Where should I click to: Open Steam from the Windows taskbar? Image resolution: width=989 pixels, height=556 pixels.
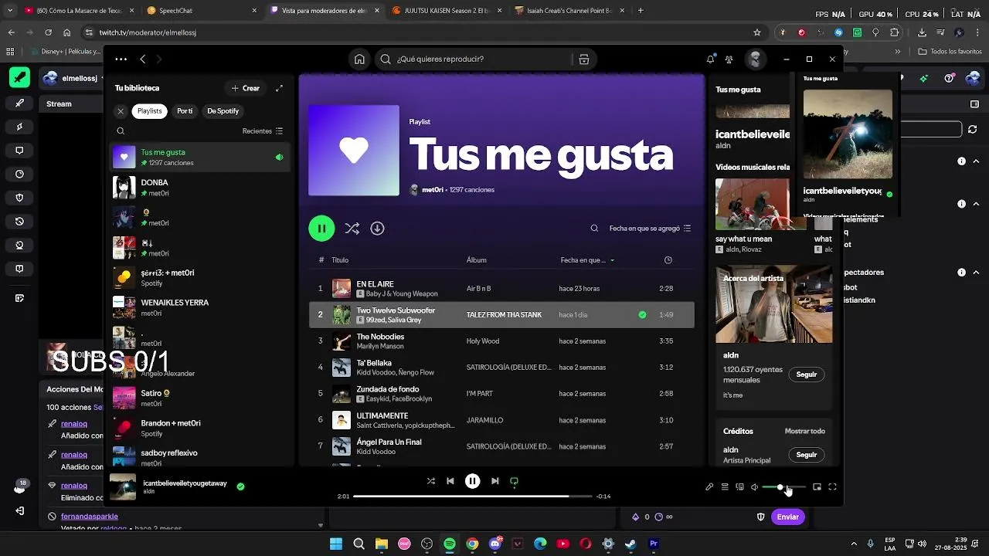630,544
